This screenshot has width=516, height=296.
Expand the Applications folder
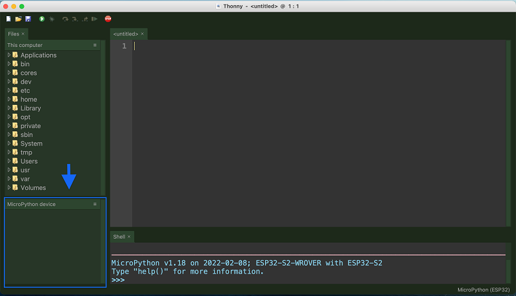click(x=9, y=55)
